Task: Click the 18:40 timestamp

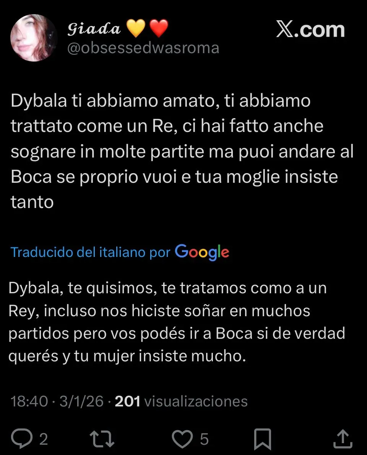Action: click(29, 401)
